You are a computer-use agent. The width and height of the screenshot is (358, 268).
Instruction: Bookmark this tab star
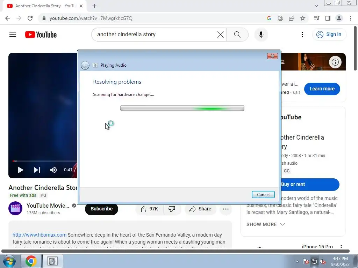click(303, 18)
